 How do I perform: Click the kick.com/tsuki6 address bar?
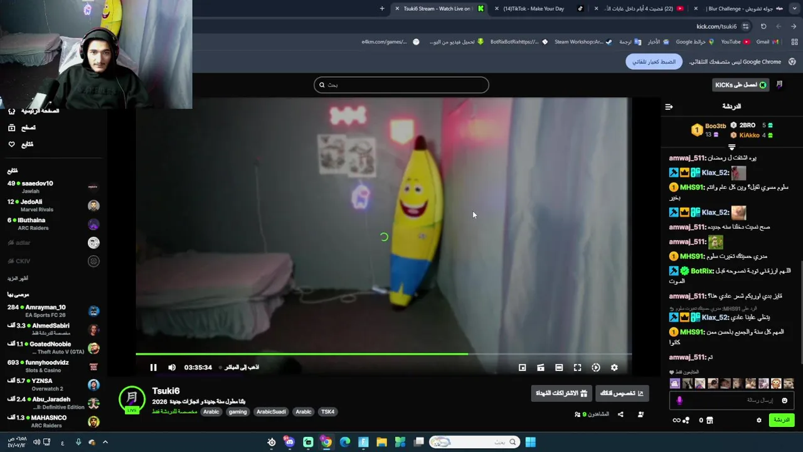[x=716, y=26]
